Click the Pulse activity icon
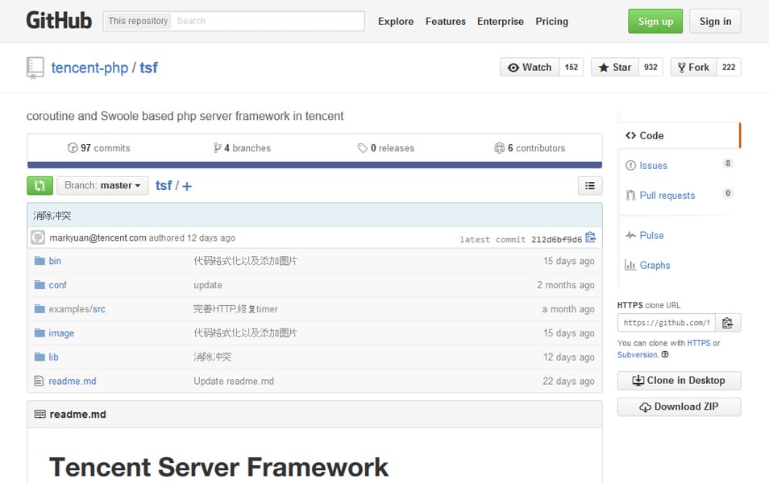Image resolution: width=769 pixels, height=483 pixels. pyautogui.click(x=630, y=235)
